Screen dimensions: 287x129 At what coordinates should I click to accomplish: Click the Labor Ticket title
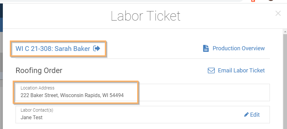[146, 16]
